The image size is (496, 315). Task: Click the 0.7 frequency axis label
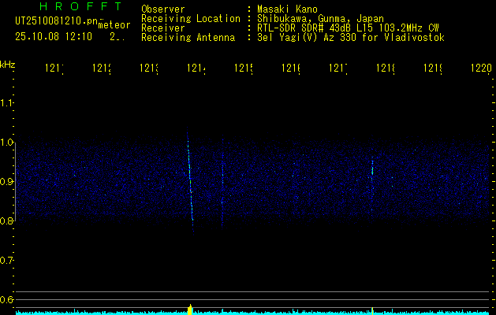pyautogui.click(x=7, y=260)
